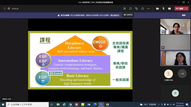Image resolution: width=191 pixels, height=107 pixels.
Task: Click the pin icon on top video
Action: click(163, 32)
